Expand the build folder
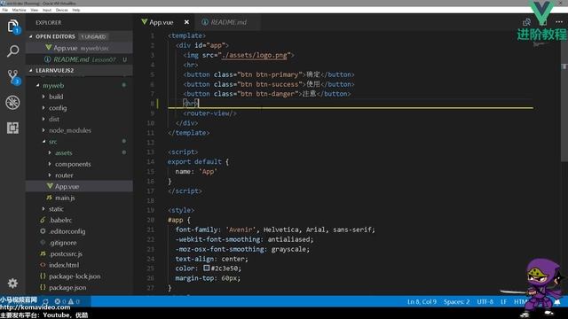The image size is (568, 319). coord(56,97)
